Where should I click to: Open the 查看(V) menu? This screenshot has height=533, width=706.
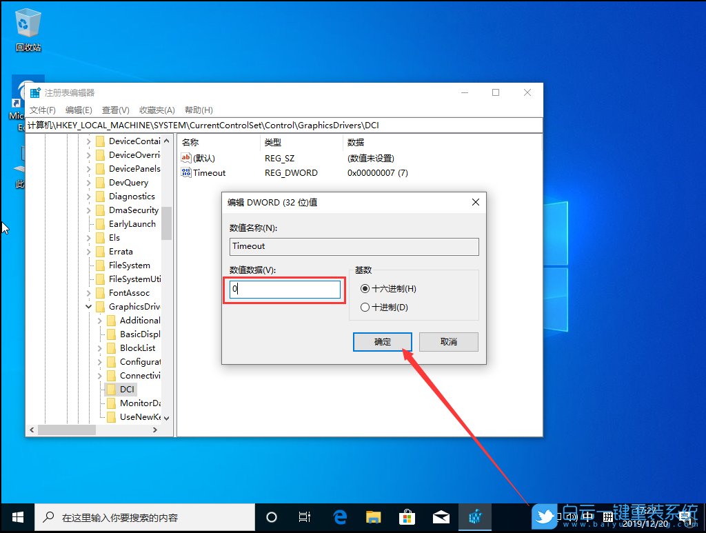tap(114, 110)
